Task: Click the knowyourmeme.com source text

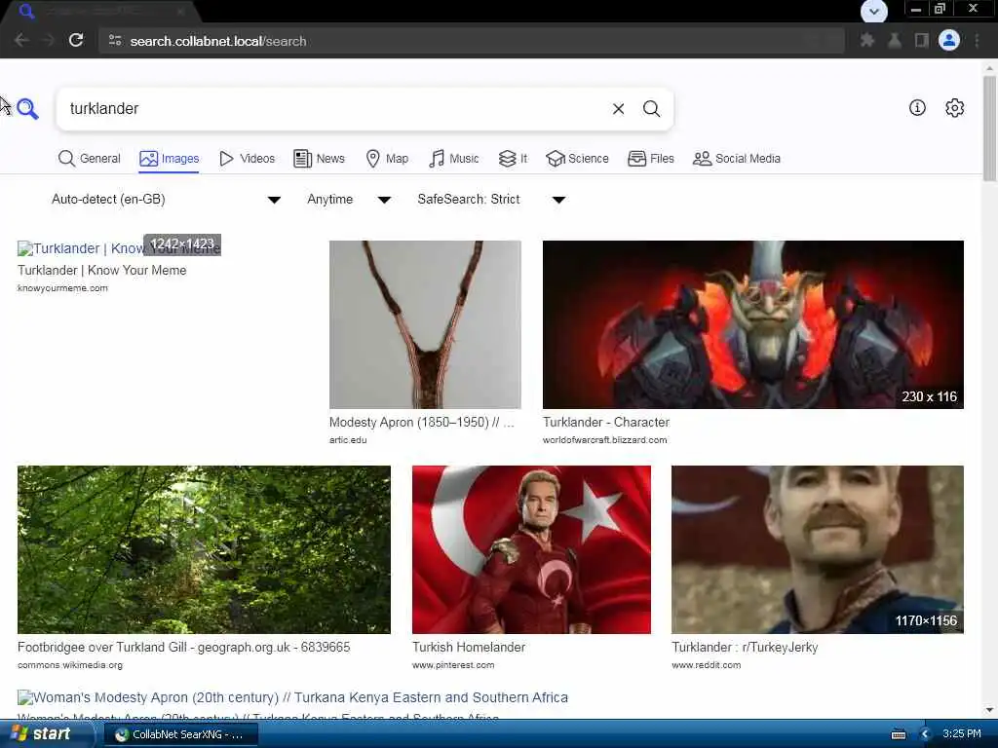Action: point(62,288)
